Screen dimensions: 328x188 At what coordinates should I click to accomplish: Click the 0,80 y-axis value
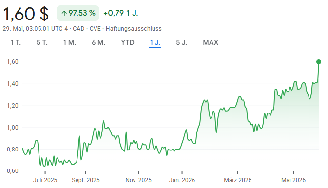pyautogui.click(x=13, y=150)
